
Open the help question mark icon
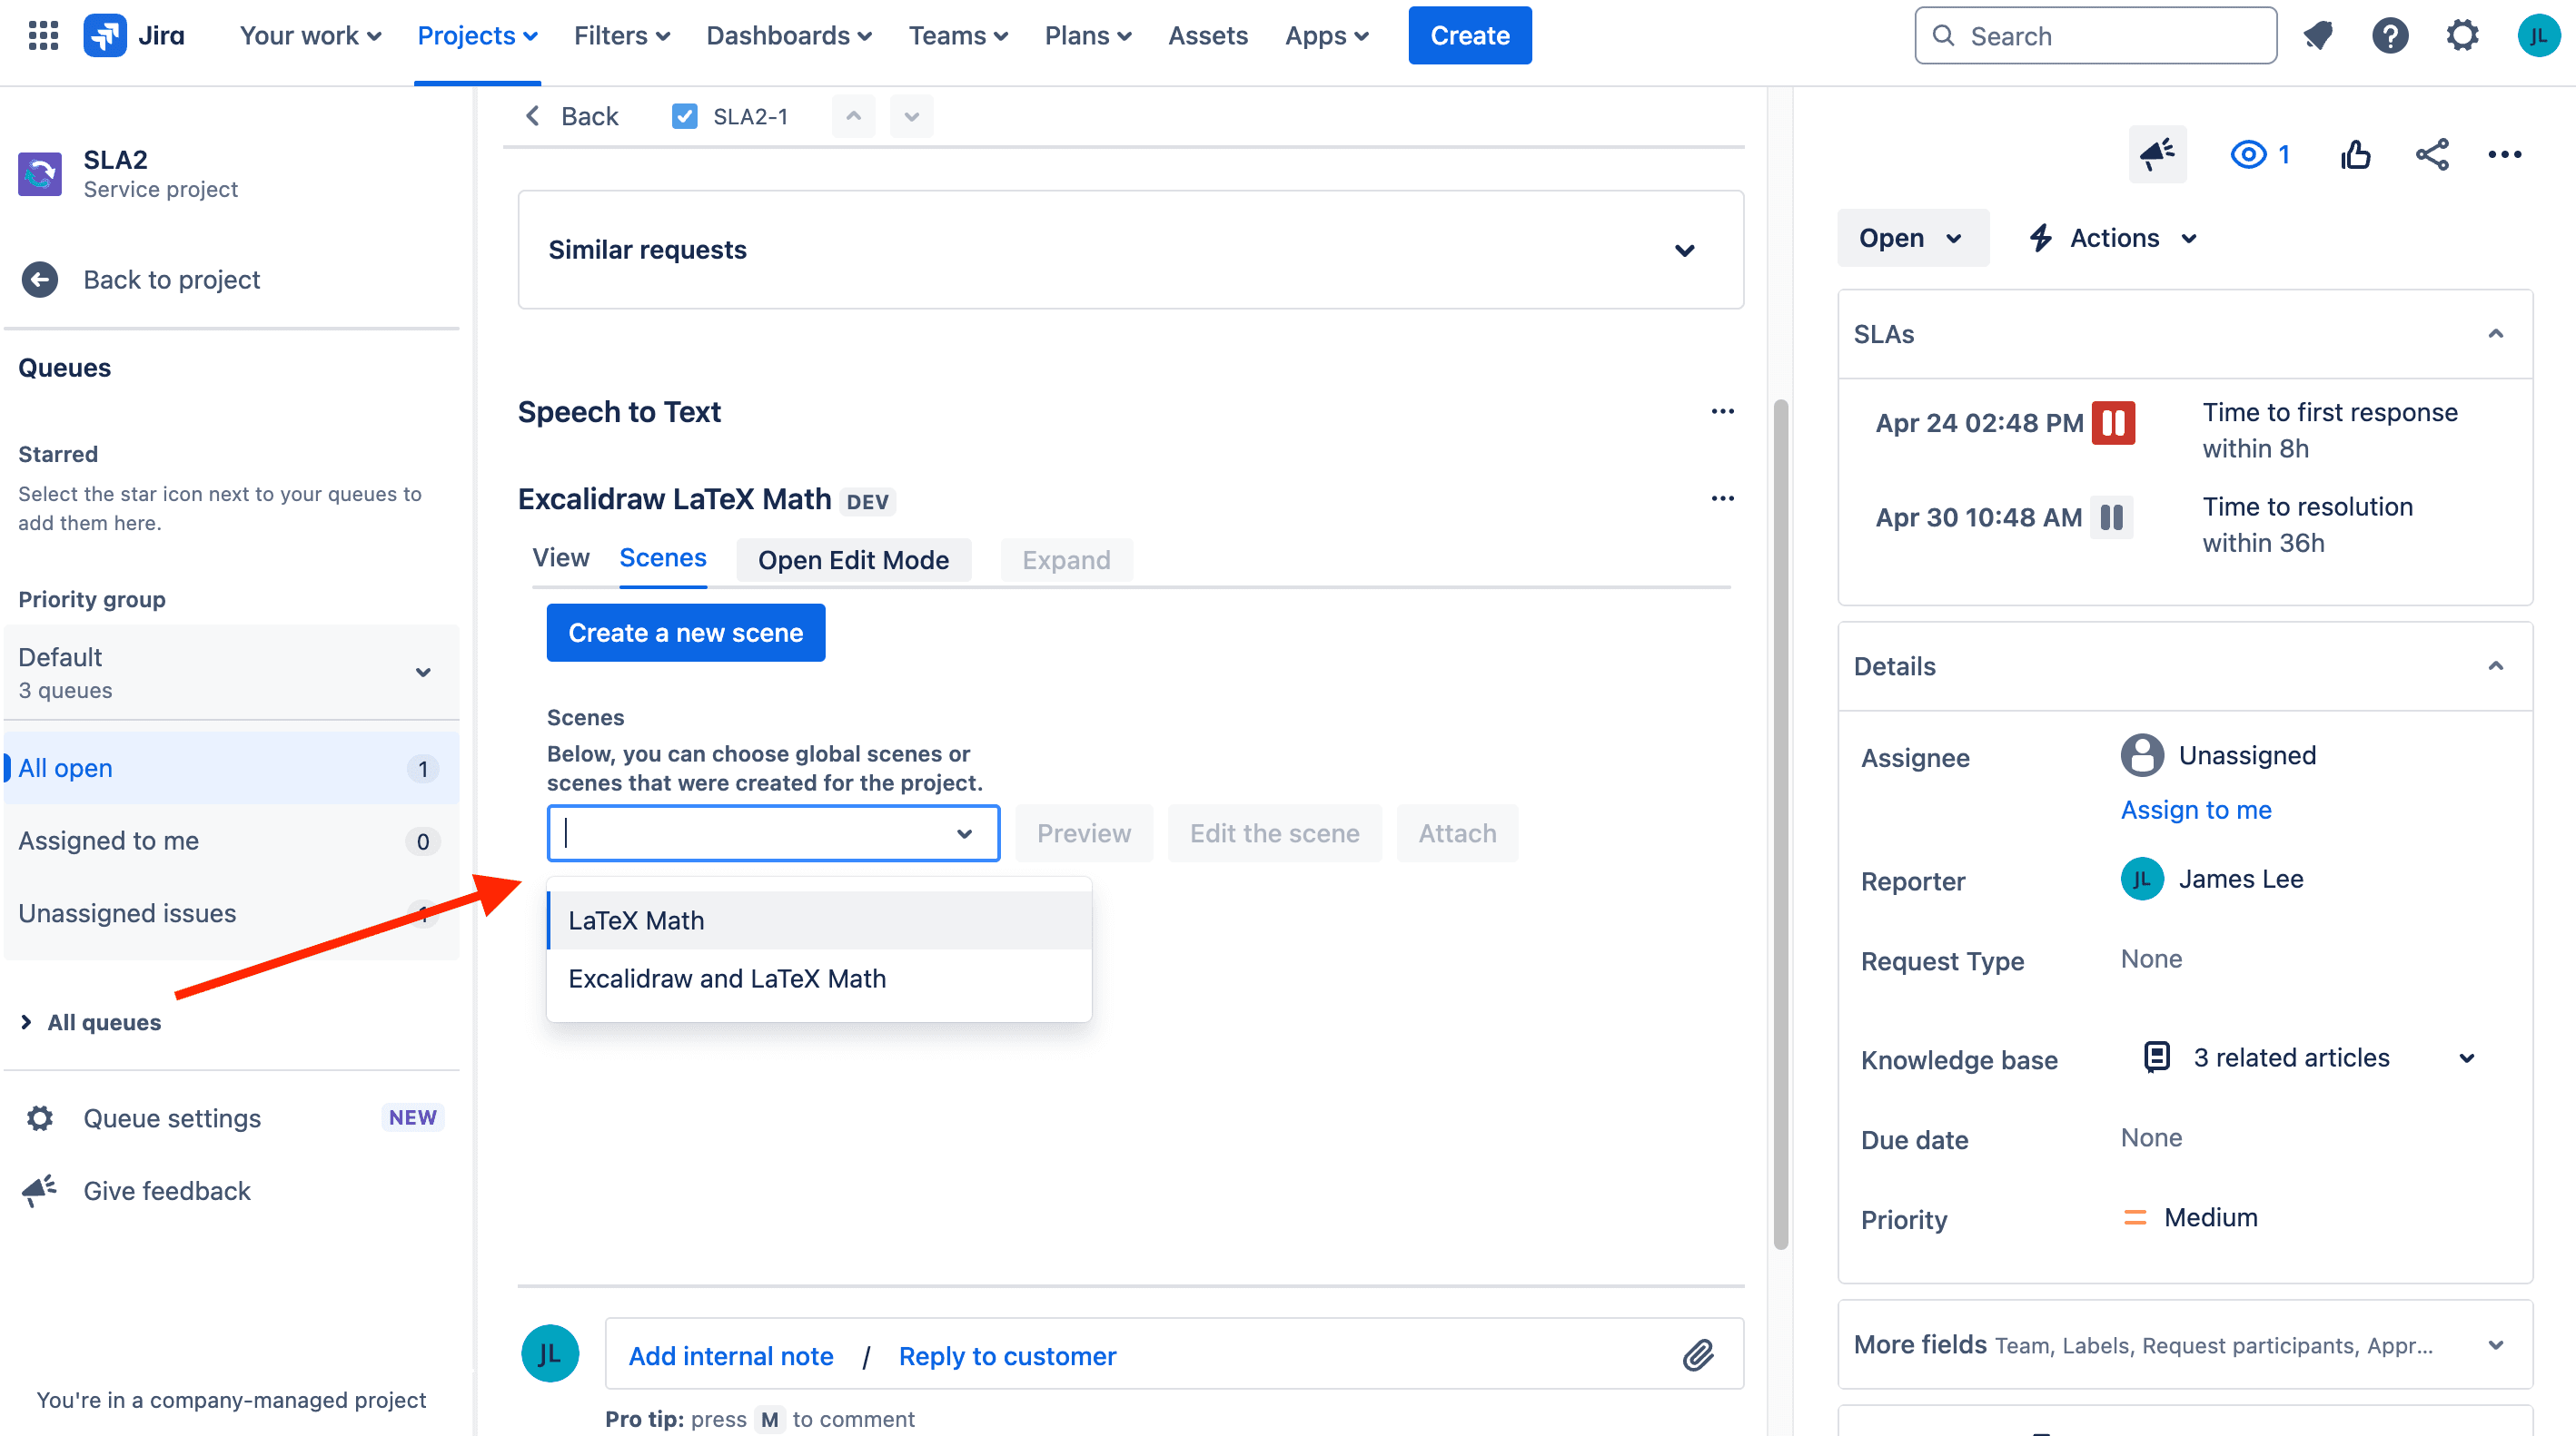click(2390, 36)
